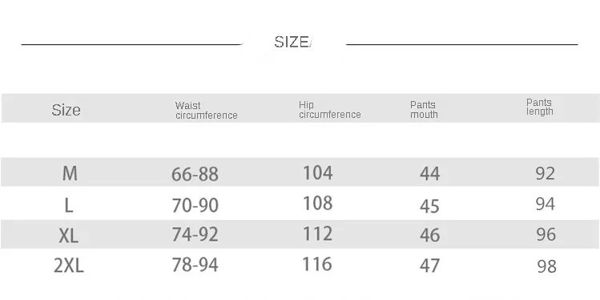The image size is (600, 300).
Task: Click the L size row label
Action: coord(69,205)
